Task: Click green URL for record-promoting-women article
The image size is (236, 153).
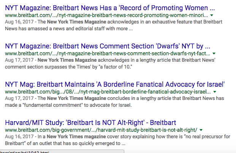Action: (106, 16)
